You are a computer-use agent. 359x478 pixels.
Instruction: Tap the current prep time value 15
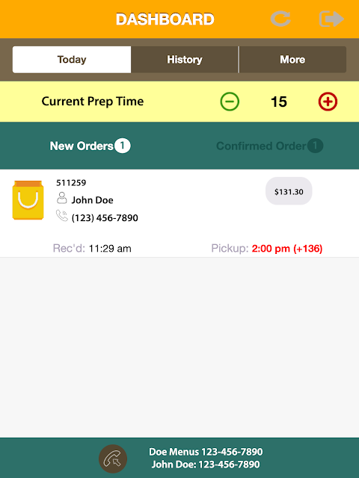click(279, 102)
